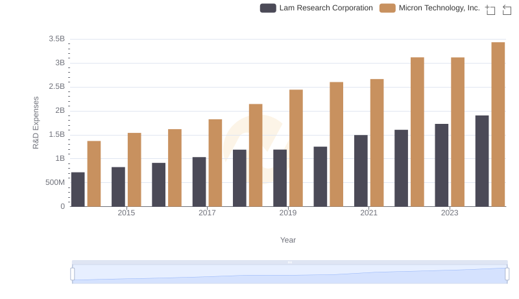
Task: Toggle Micron Technology, Inc. series visibility
Action: click(439, 8)
